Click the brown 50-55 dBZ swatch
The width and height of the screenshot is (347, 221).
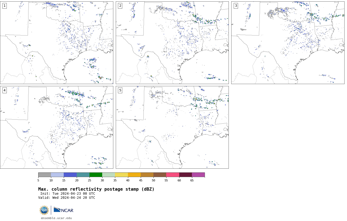(160, 175)
